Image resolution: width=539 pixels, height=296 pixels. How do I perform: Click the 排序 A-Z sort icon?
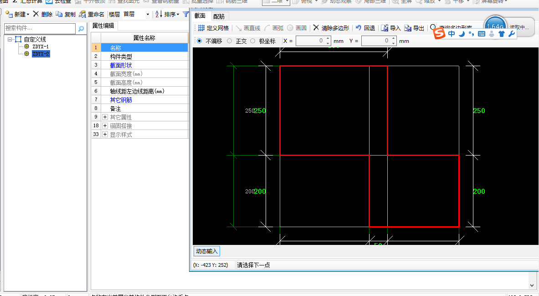tap(159, 14)
